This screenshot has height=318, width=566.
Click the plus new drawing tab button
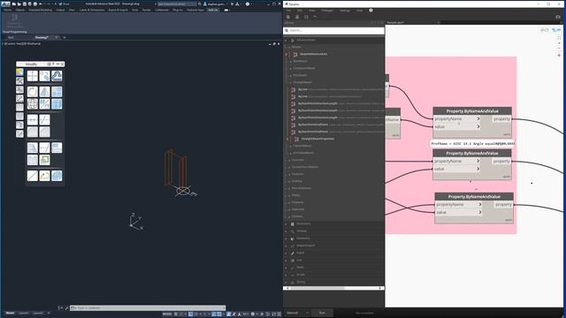[x=65, y=37]
